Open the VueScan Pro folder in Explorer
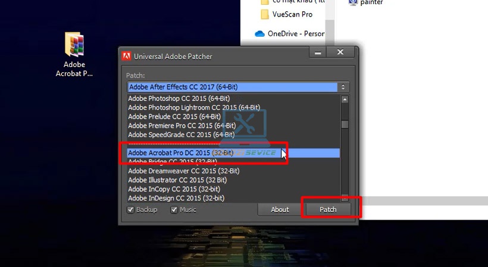Image resolution: width=488 pixels, height=267 pixels. click(x=287, y=14)
